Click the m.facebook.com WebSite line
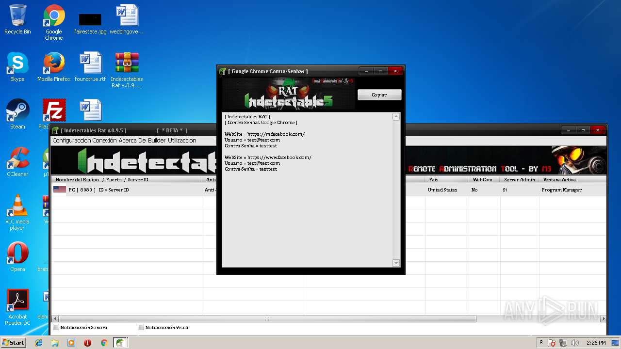The image size is (621, 349). (x=264, y=134)
